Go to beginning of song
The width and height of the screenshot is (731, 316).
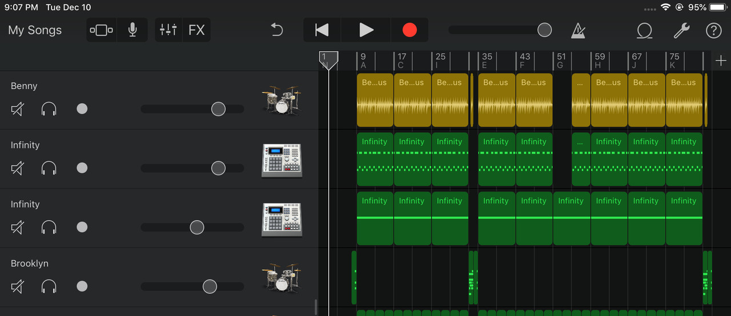pos(322,30)
